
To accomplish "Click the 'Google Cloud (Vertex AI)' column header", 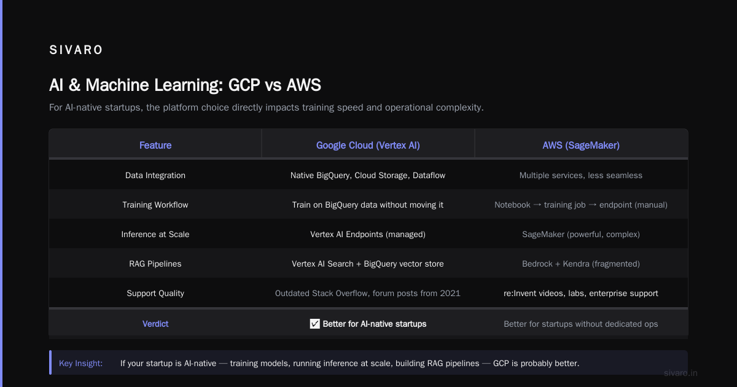I will [x=368, y=146].
